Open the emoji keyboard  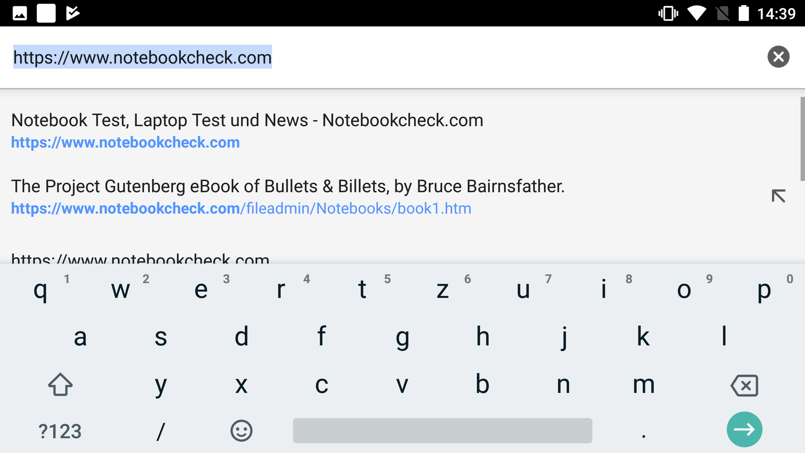tap(241, 431)
